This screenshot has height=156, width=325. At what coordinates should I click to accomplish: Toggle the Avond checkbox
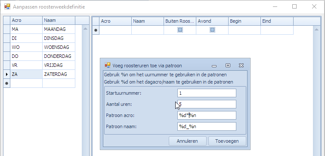click(212, 30)
